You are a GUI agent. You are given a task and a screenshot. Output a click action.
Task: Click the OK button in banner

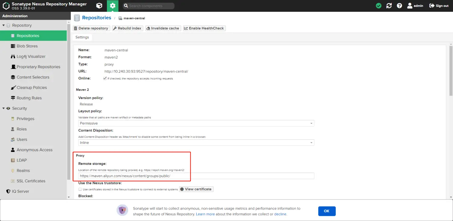[327, 211]
